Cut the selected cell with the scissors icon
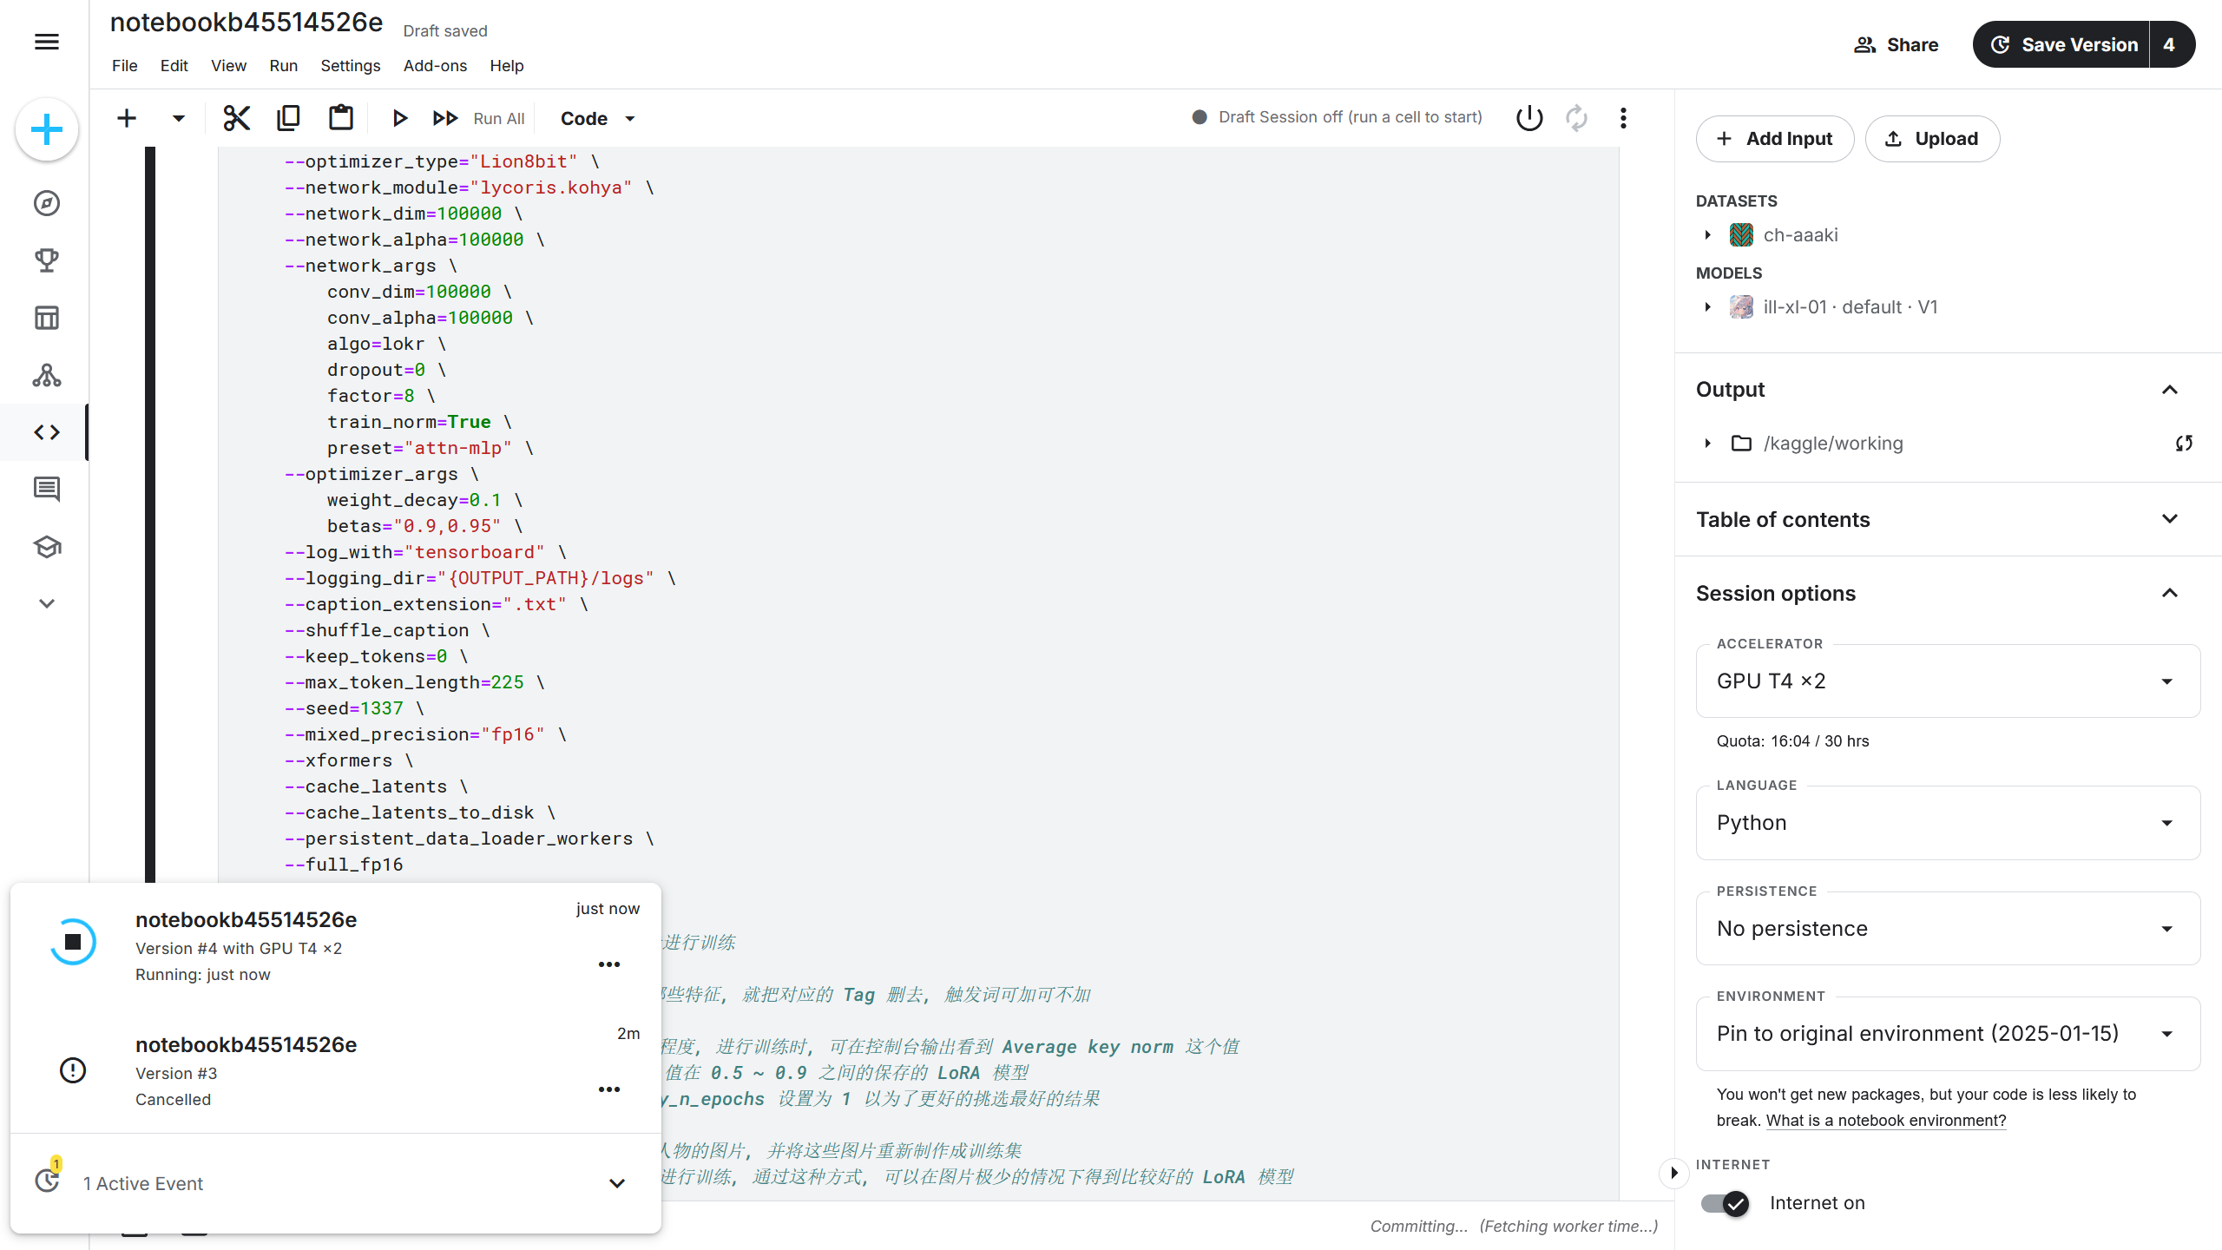This screenshot has height=1250, width=2222. click(235, 118)
